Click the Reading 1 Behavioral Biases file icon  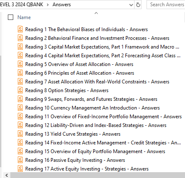point(20,29)
